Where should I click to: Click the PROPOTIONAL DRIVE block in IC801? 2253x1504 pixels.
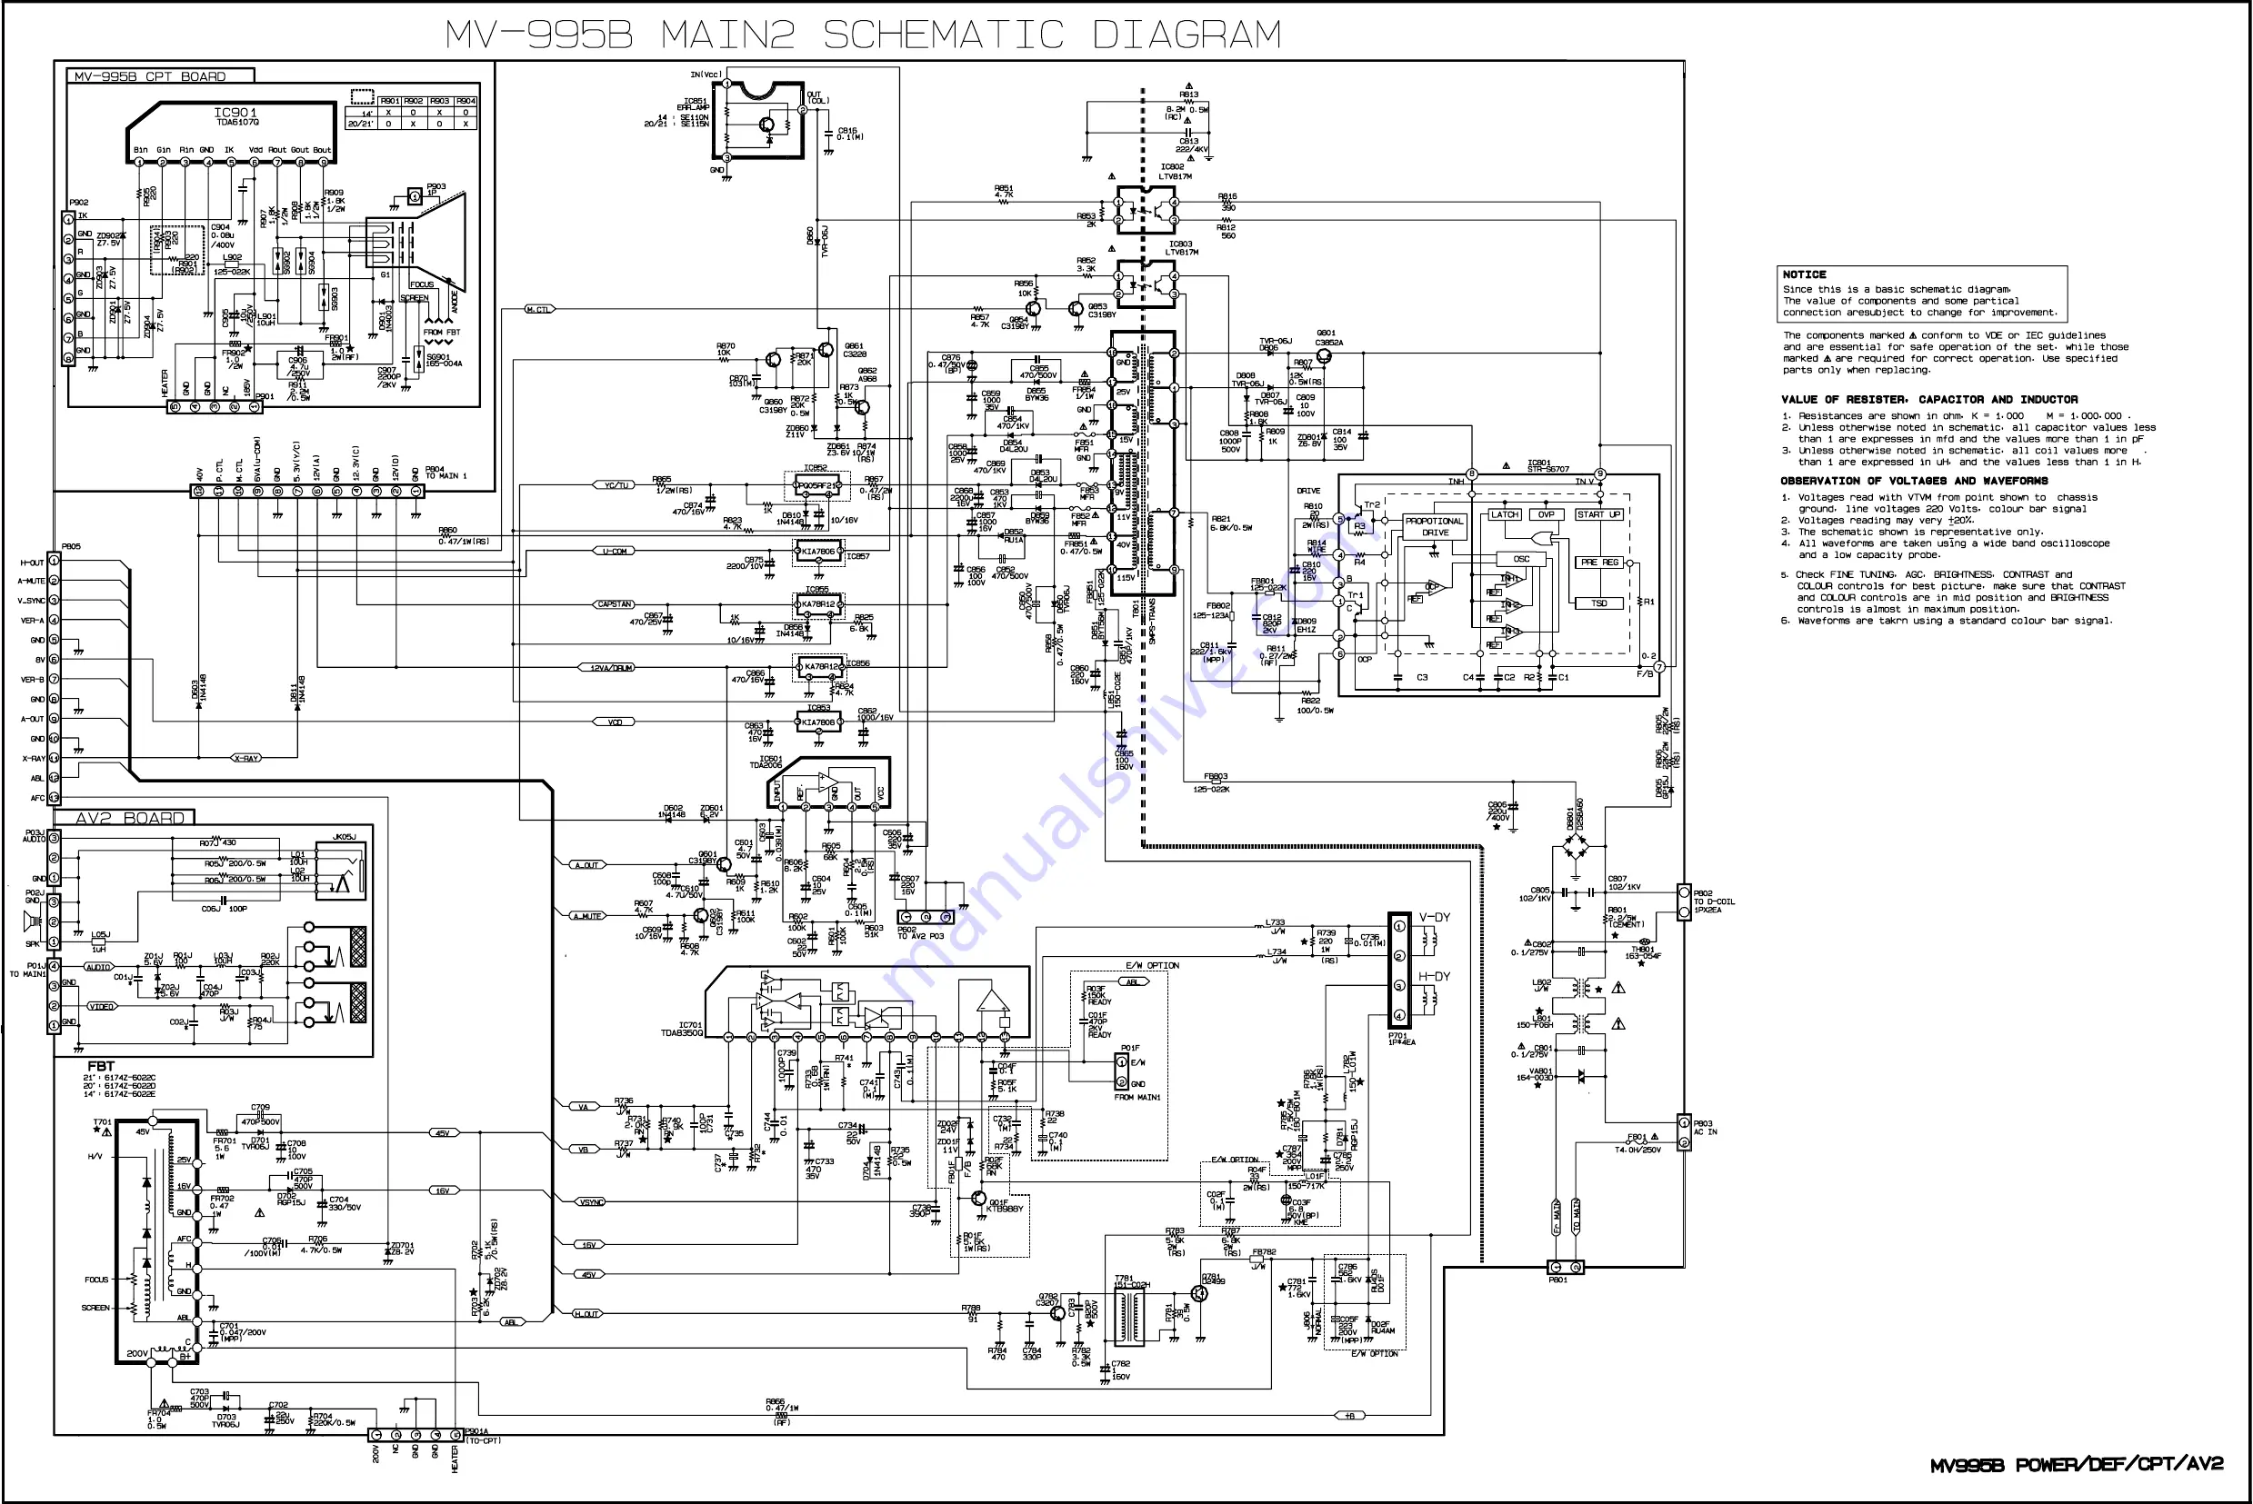click(1436, 526)
